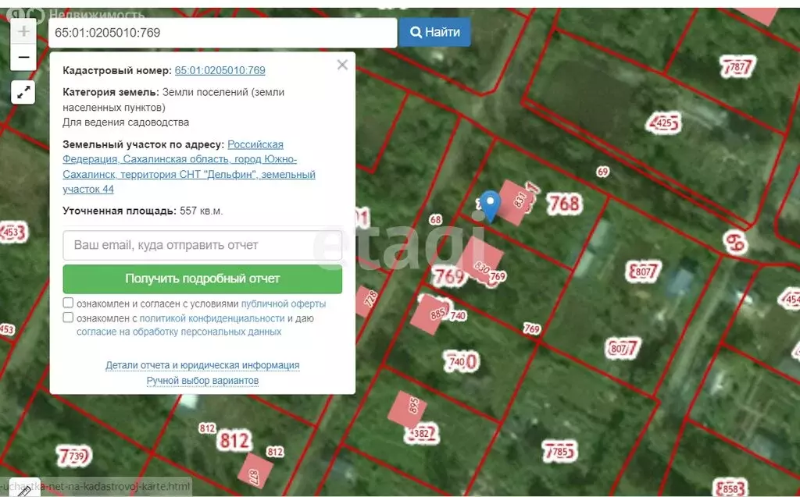The height and width of the screenshot is (497, 800).
Task: Close the cadastral info popup
Action: tap(342, 66)
